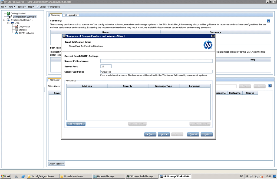Click Help column header in Best Practice table
Viewport: 277px width, 179px height.
click(x=253, y=60)
